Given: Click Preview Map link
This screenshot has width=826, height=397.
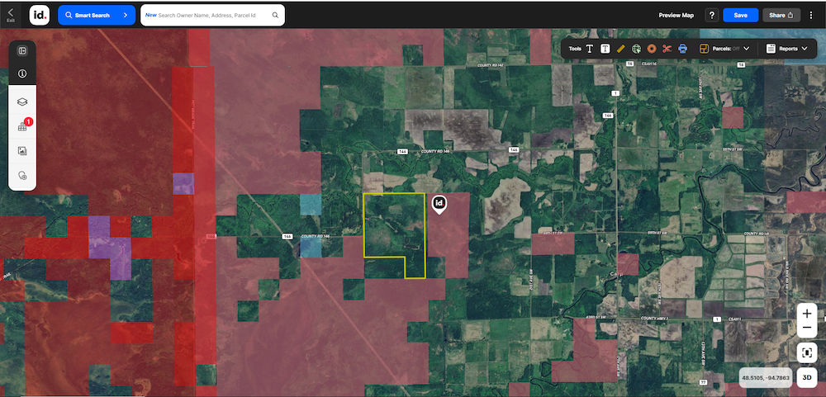Looking at the screenshot, I should pos(676,15).
